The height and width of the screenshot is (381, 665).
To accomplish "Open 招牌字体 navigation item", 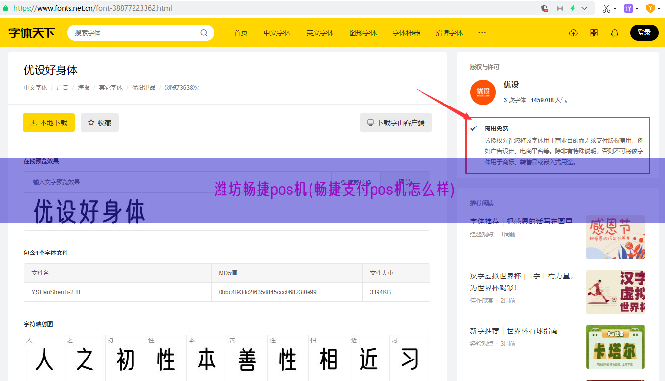I will click(x=449, y=33).
